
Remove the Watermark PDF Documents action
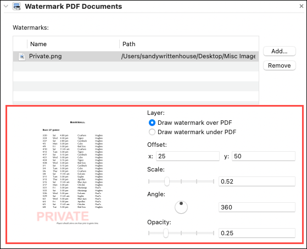click(x=302, y=6)
